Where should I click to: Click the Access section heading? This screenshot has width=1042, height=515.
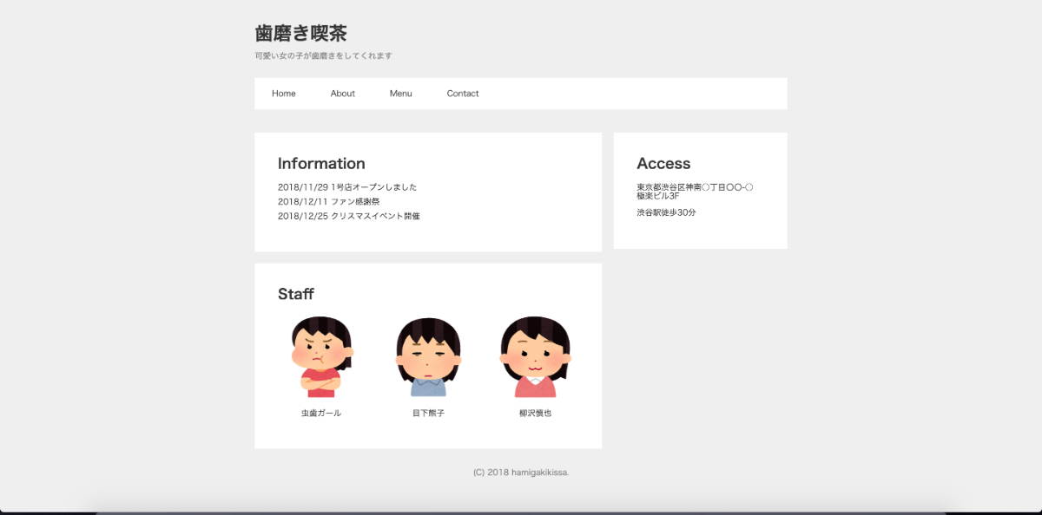pos(663,164)
